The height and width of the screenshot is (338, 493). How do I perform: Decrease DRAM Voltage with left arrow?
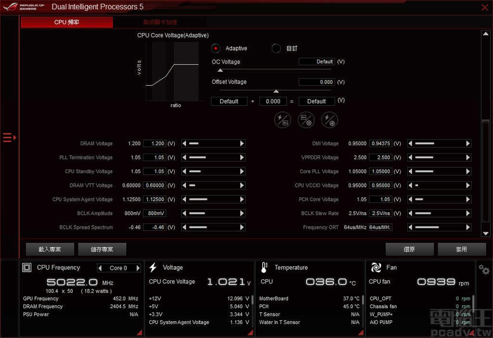point(184,144)
